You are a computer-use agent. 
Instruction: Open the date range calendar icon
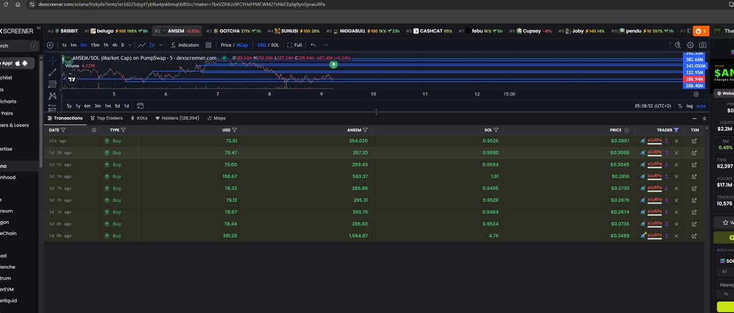[x=140, y=106]
